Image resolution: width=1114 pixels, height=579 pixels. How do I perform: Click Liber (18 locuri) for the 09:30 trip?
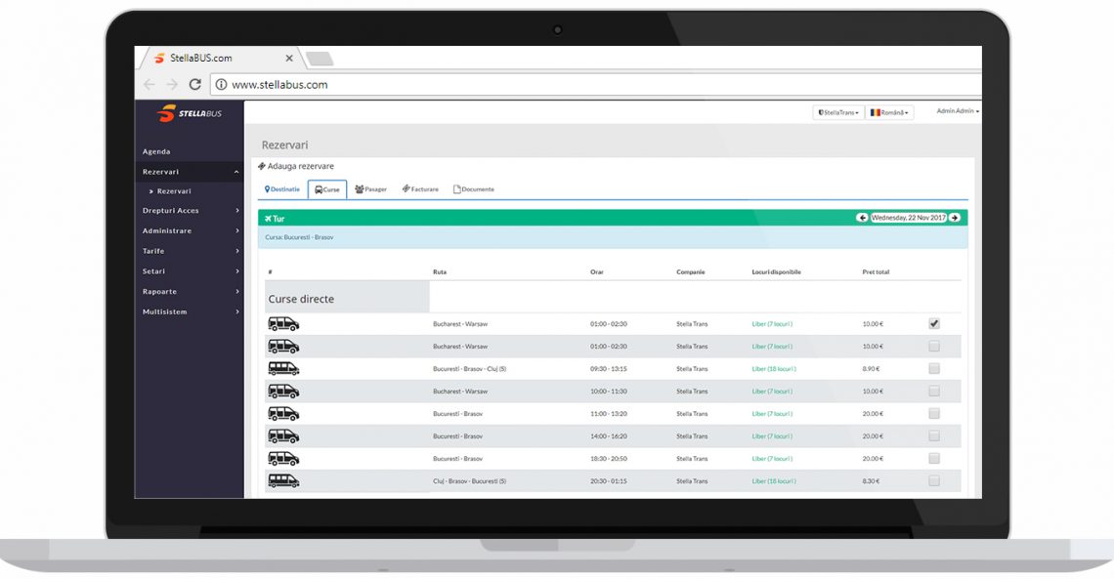774,369
